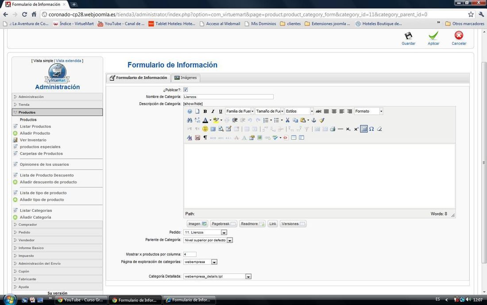Uncheck the ¿Publicar? checkbox
The height and width of the screenshot is (305, 487).
pos(186,90)
